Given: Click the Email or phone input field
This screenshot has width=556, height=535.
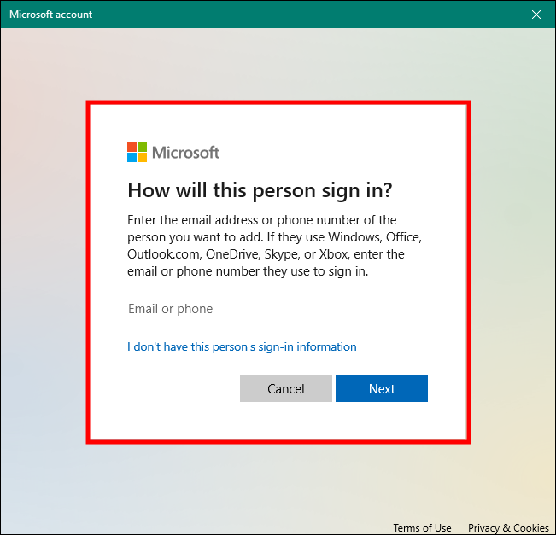Looking at the screenshot, I should pos(278,309).
